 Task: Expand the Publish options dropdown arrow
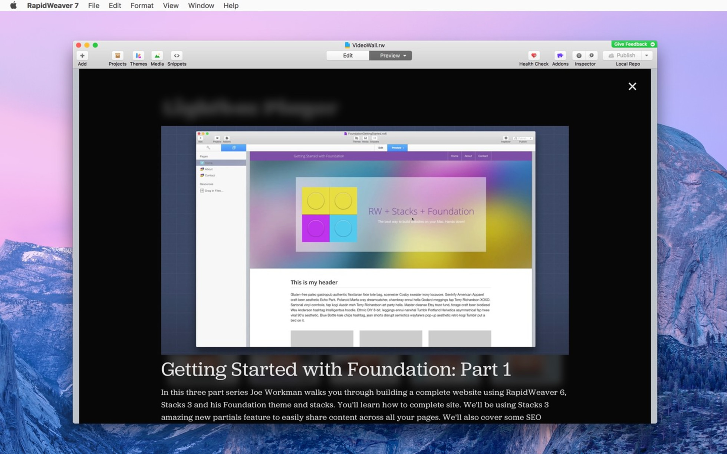click(x=647, y=56)
